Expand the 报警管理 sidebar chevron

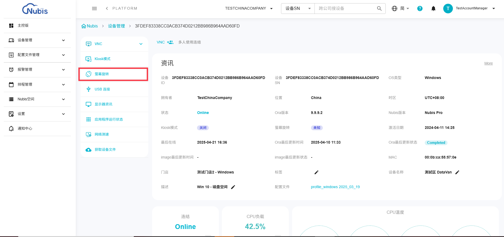click(x=63, y=70)
